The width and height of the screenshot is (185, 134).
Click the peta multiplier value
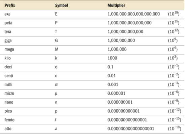click(129, 23)
